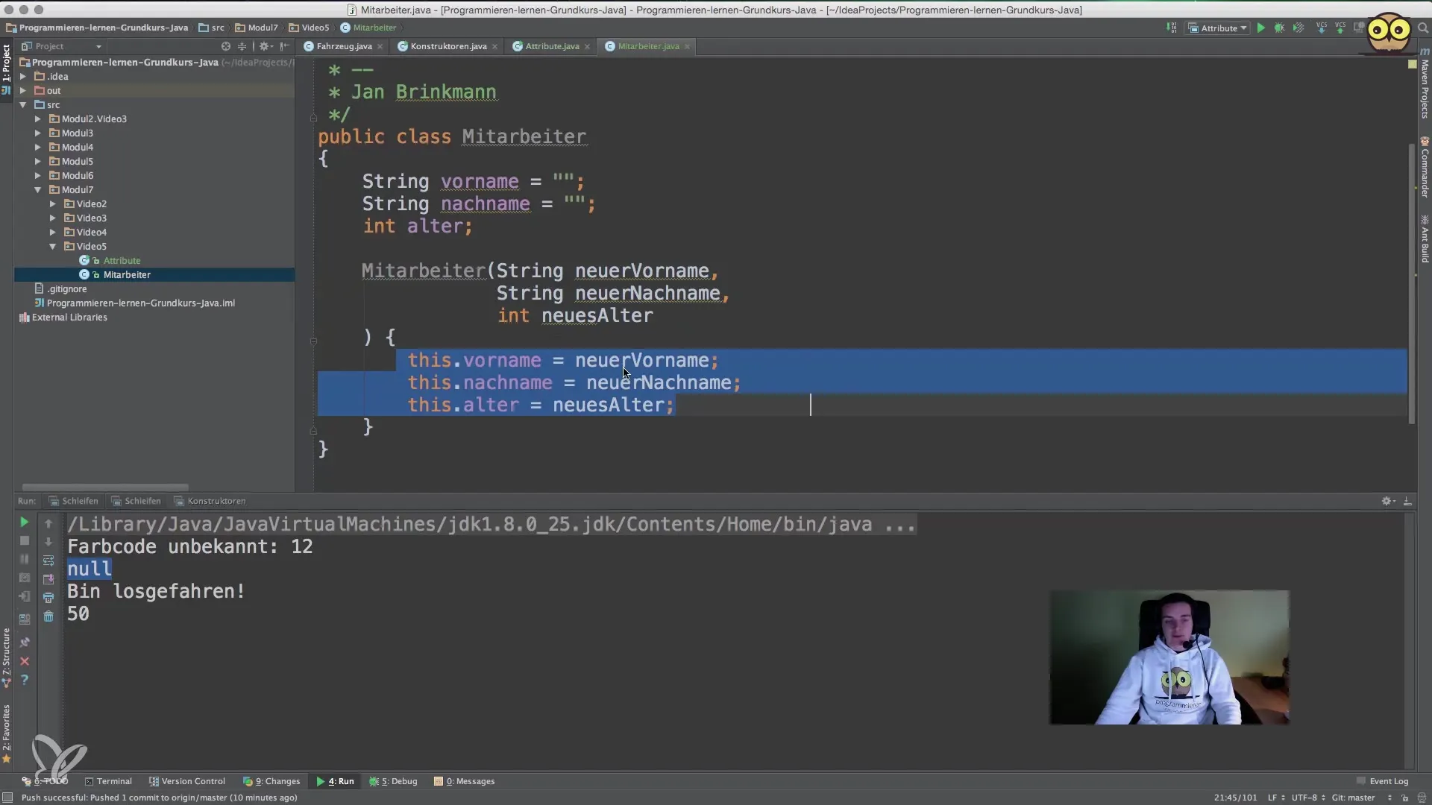
Task: Expand the Modul3 package
Action: click(x=38, y=133)
